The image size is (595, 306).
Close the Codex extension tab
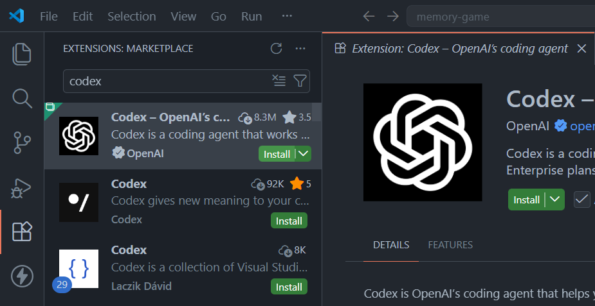(581, 48)
